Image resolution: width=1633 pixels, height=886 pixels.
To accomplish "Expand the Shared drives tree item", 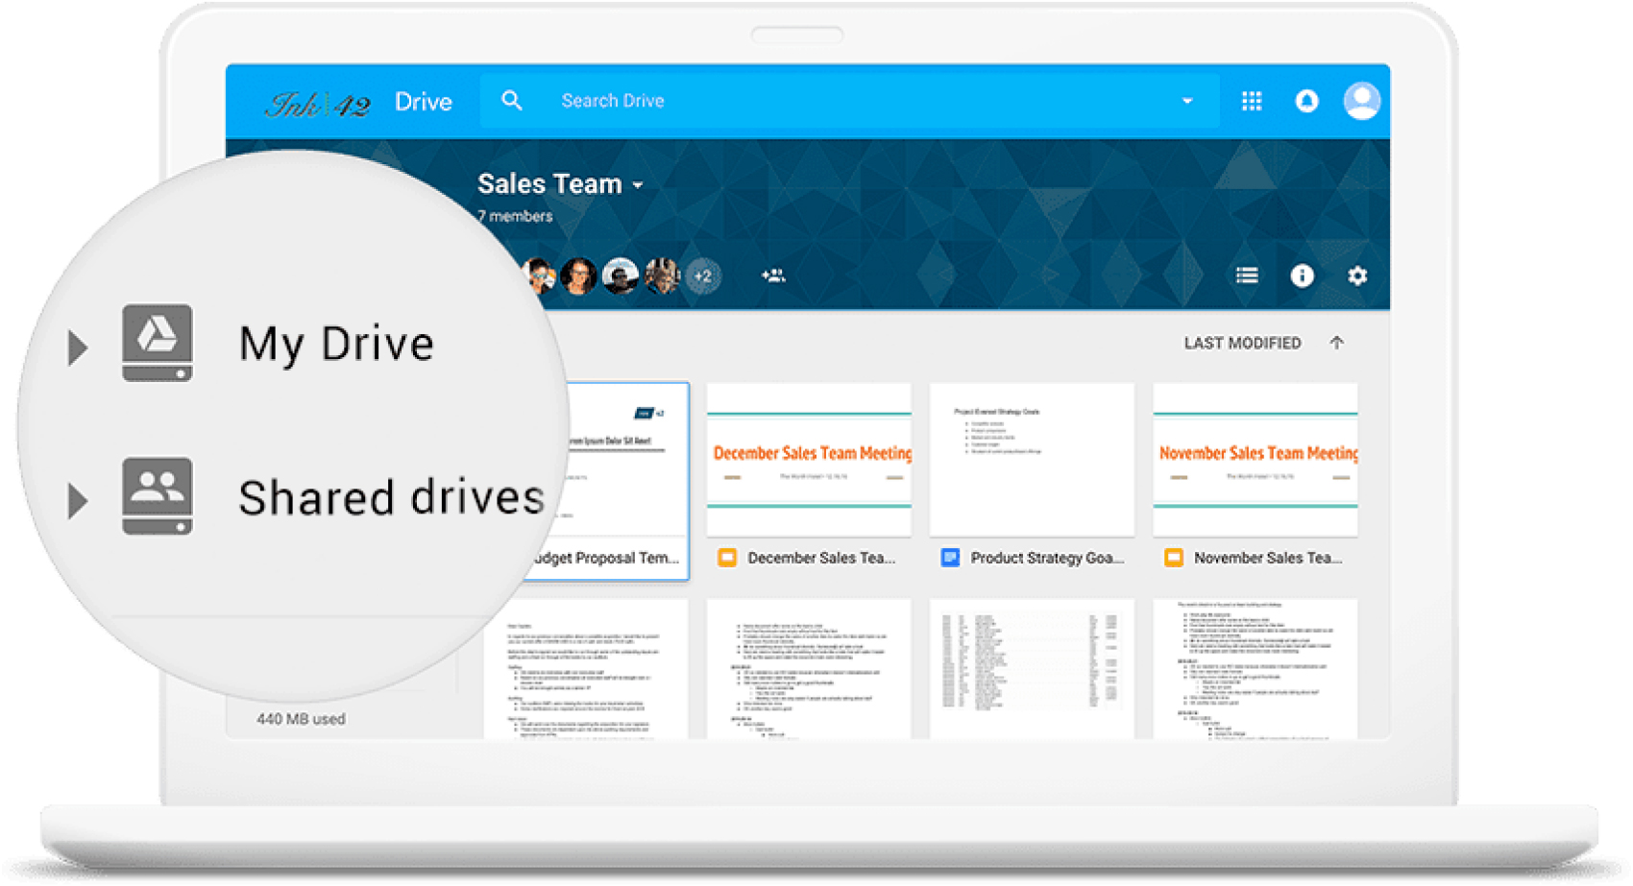I will pyautogui.click(x=77, y=498).
